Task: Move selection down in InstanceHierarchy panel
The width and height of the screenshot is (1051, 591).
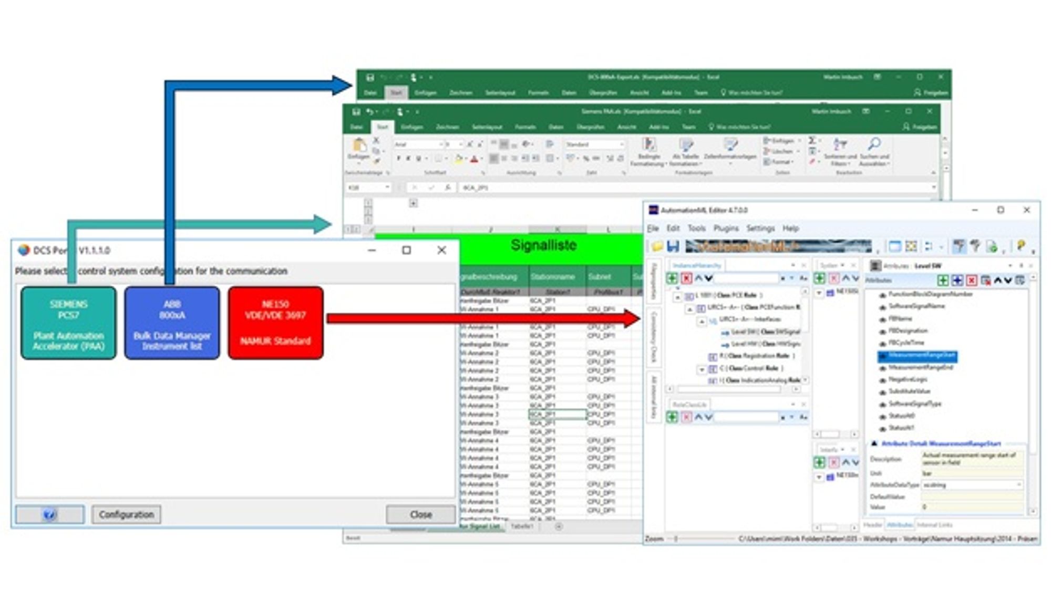Action: (x=708, y=278)
